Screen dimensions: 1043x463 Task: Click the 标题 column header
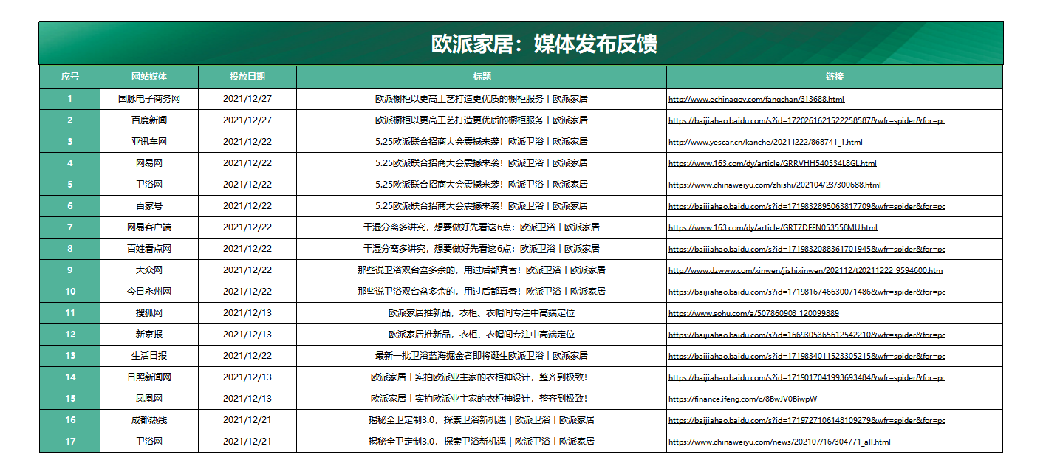pyautogui.click(x=482, y=77)
